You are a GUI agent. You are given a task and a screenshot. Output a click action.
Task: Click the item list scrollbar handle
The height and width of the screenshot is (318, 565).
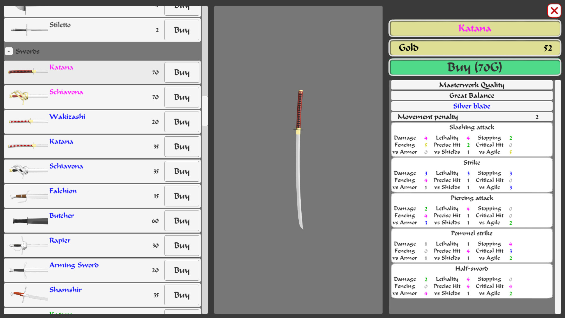[x=205, y=111]
